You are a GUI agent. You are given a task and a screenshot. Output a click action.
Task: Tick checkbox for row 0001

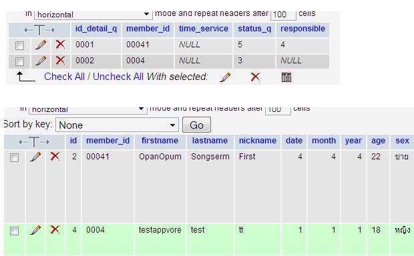pos(19,45)
